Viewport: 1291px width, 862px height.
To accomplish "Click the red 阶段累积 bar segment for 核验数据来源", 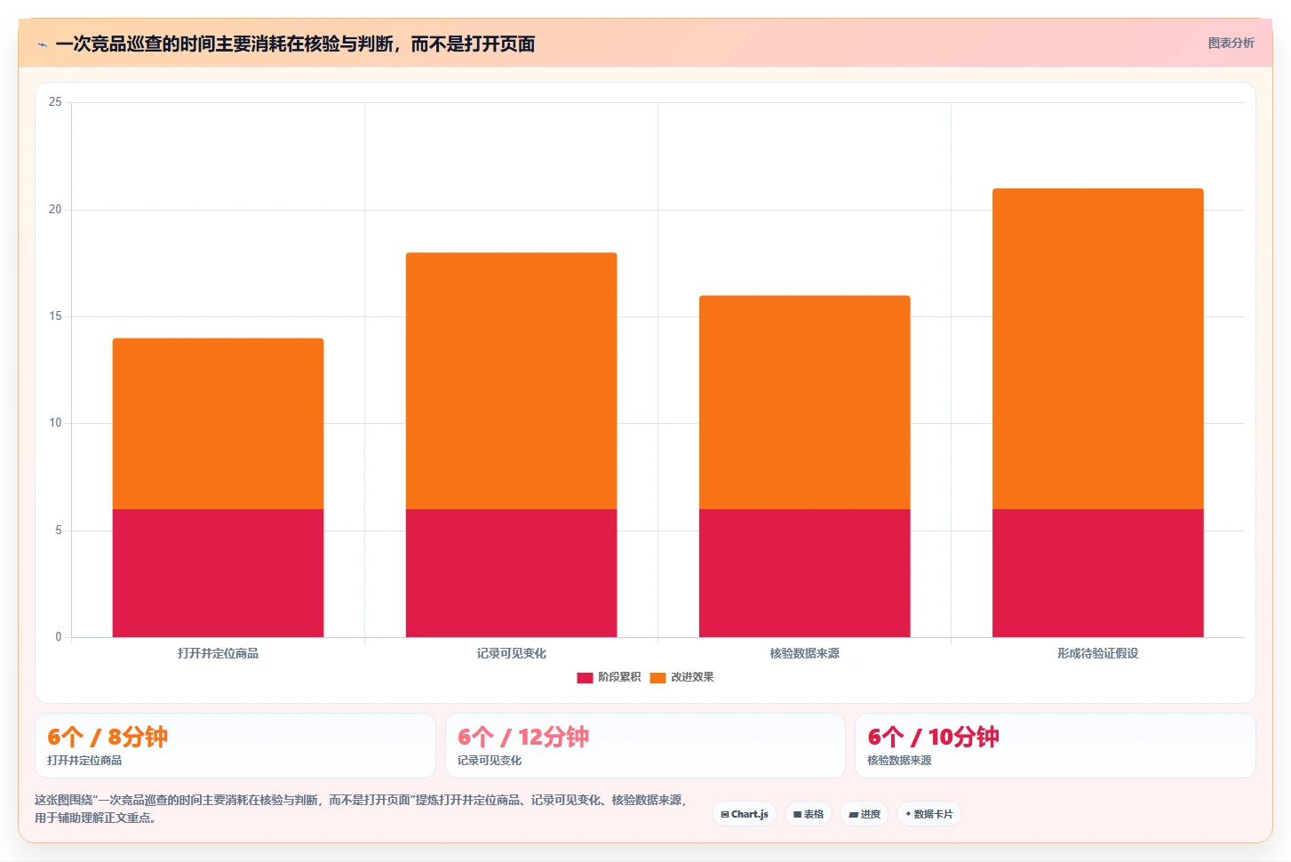I will click(x=804, y=573).
